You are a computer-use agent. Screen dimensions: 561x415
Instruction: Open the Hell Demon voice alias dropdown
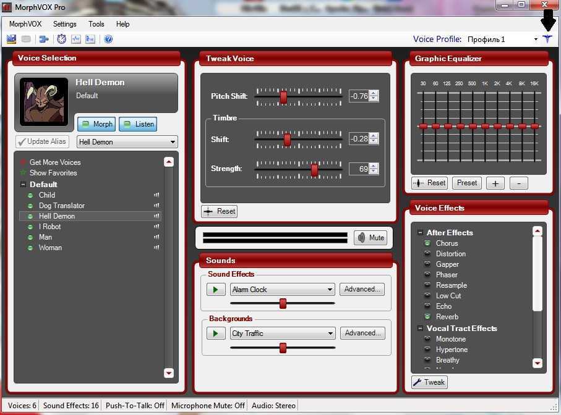click(127, 142)
